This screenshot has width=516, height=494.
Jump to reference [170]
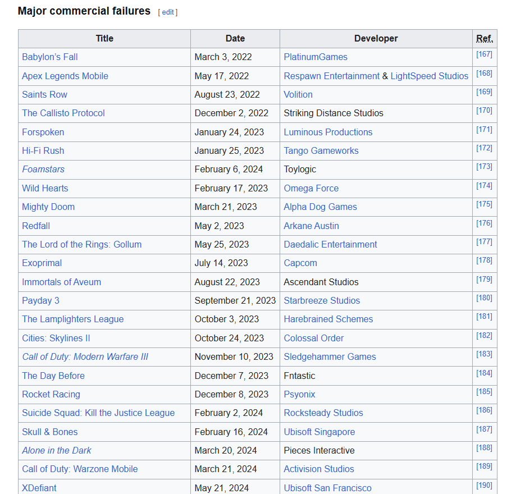click(484, 110)
